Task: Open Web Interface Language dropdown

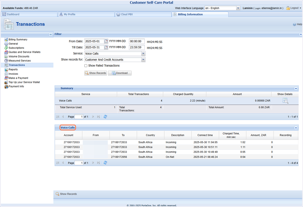Action: coord(238,8)
